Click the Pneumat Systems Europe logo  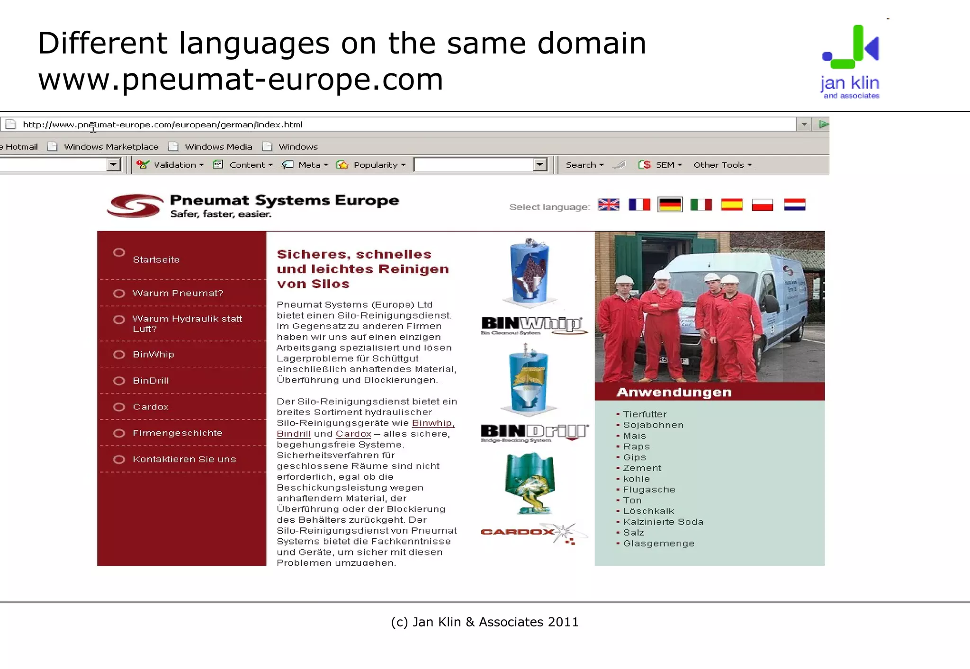point(253,206)
